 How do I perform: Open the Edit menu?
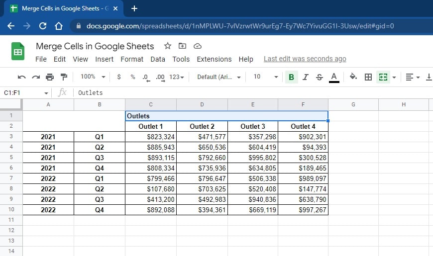tap(60, 59)
